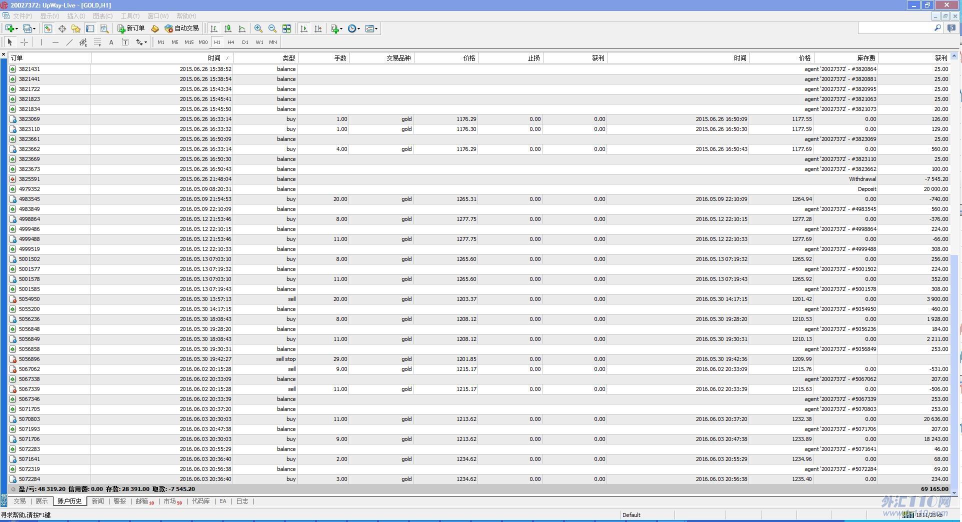962x522 pixels.
Task: Select the arrow cursor tool
Action: click(10, 42)
